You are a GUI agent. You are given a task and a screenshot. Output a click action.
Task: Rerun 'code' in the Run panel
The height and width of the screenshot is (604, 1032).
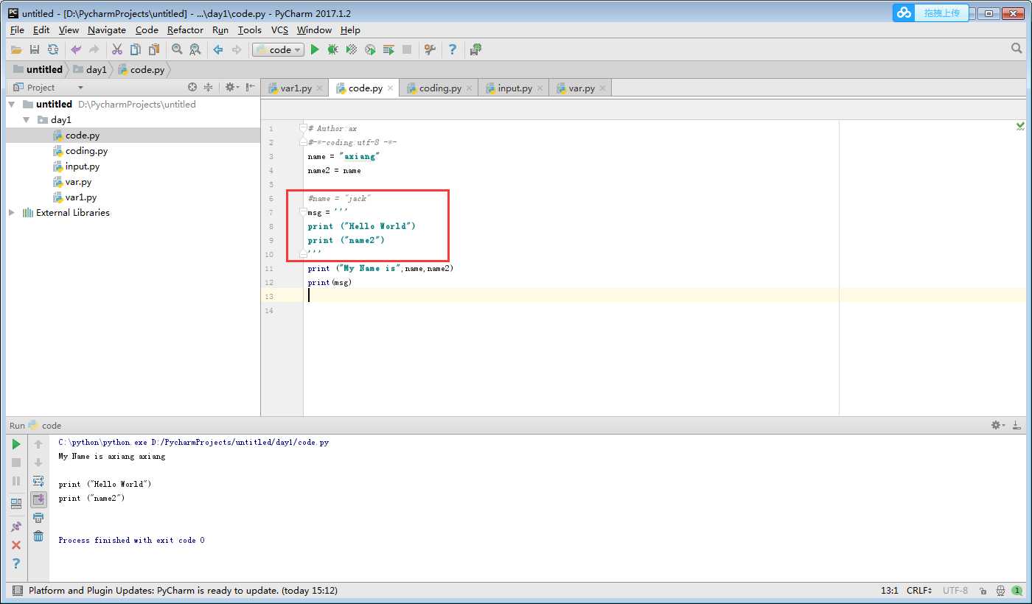pyautogui.click(x=16, y=444)
